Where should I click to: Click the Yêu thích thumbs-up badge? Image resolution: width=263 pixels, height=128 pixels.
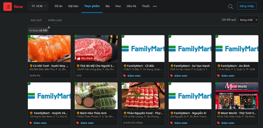(x=85, y=58)
